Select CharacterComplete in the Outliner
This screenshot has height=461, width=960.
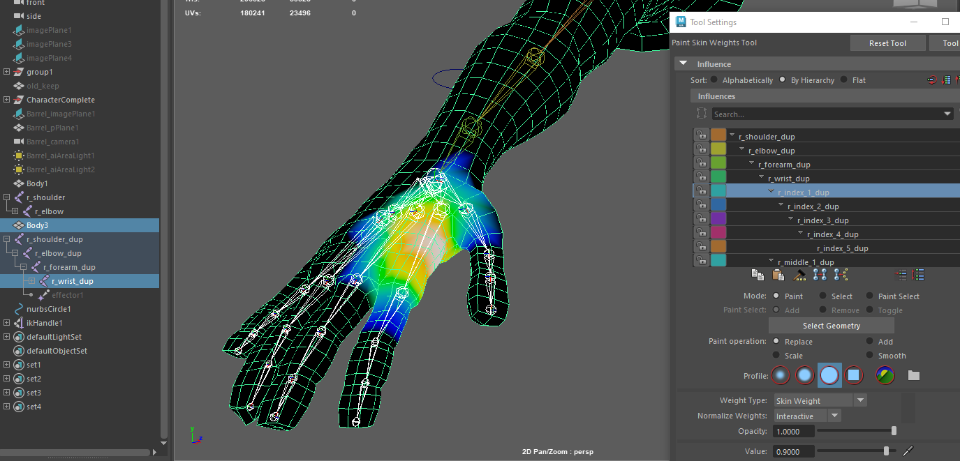pos(61,100)
